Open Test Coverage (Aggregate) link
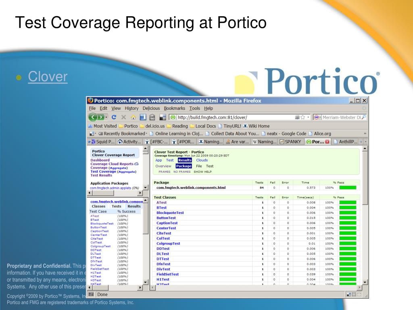Screen dimensions: 413x310 [x=113, y=171]
